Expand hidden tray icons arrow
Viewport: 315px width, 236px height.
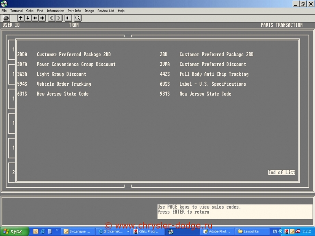pyautogui.click(x=281, y=232)
